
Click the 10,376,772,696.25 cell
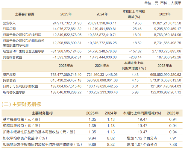(102, 43)
